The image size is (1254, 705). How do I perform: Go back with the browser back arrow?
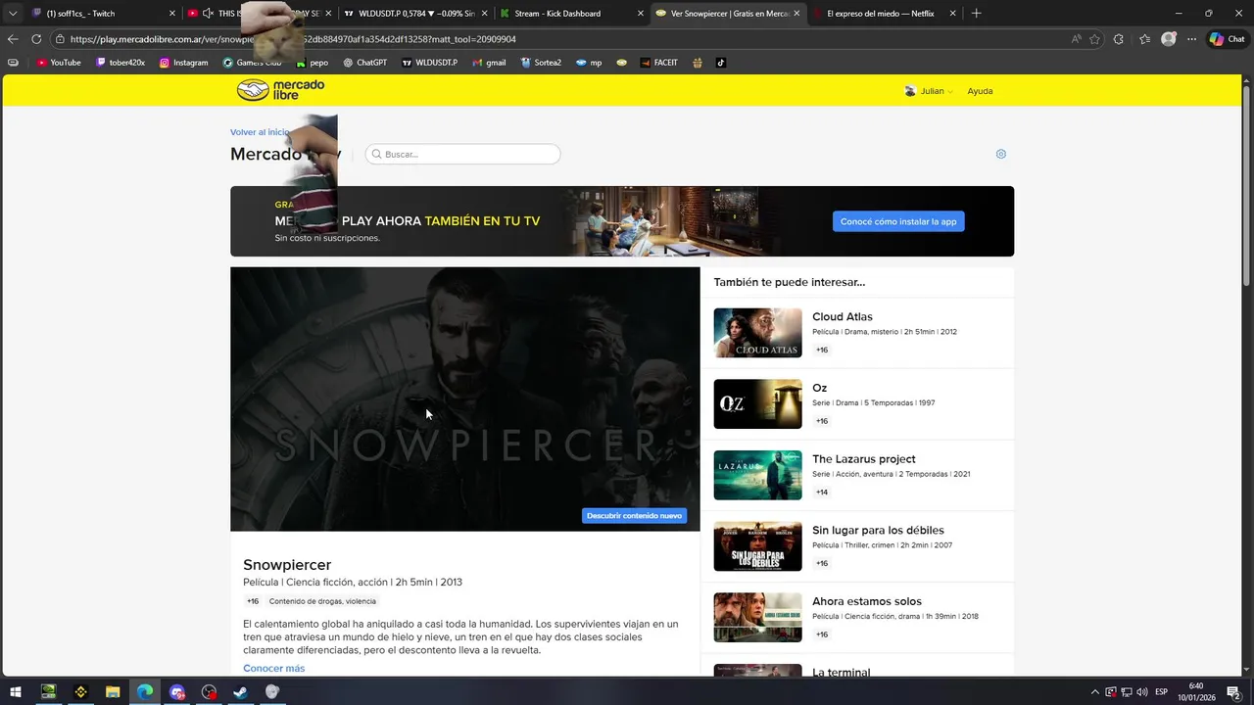point(13,39)
